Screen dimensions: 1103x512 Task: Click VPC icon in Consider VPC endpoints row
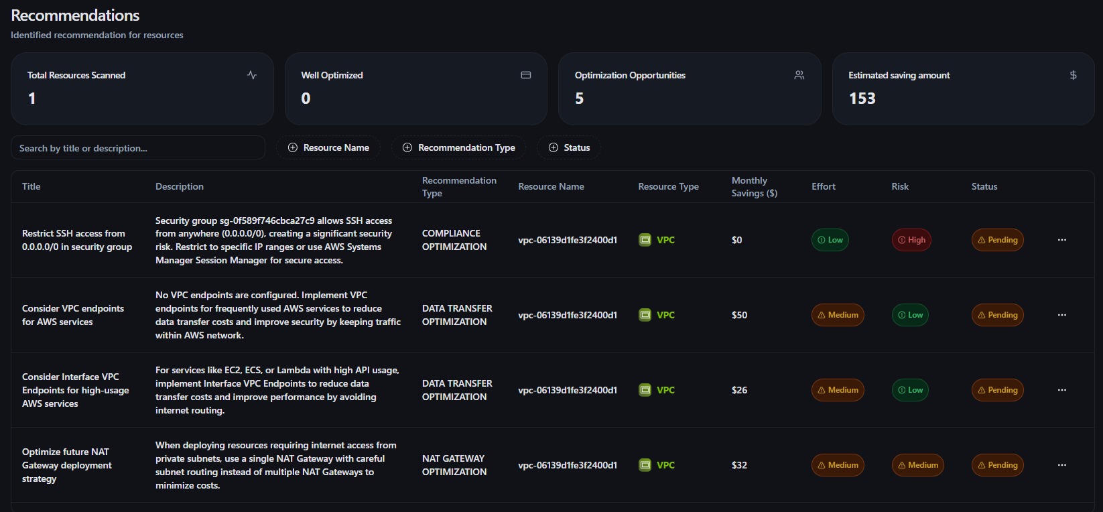(645, 315)
